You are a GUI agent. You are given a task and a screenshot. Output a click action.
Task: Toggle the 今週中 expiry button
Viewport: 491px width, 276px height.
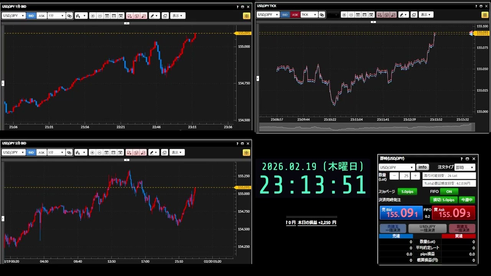point(467,200)
